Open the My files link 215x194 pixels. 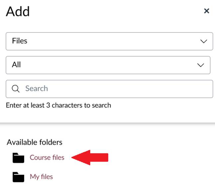pyautogui.click(x=41, y=177)
